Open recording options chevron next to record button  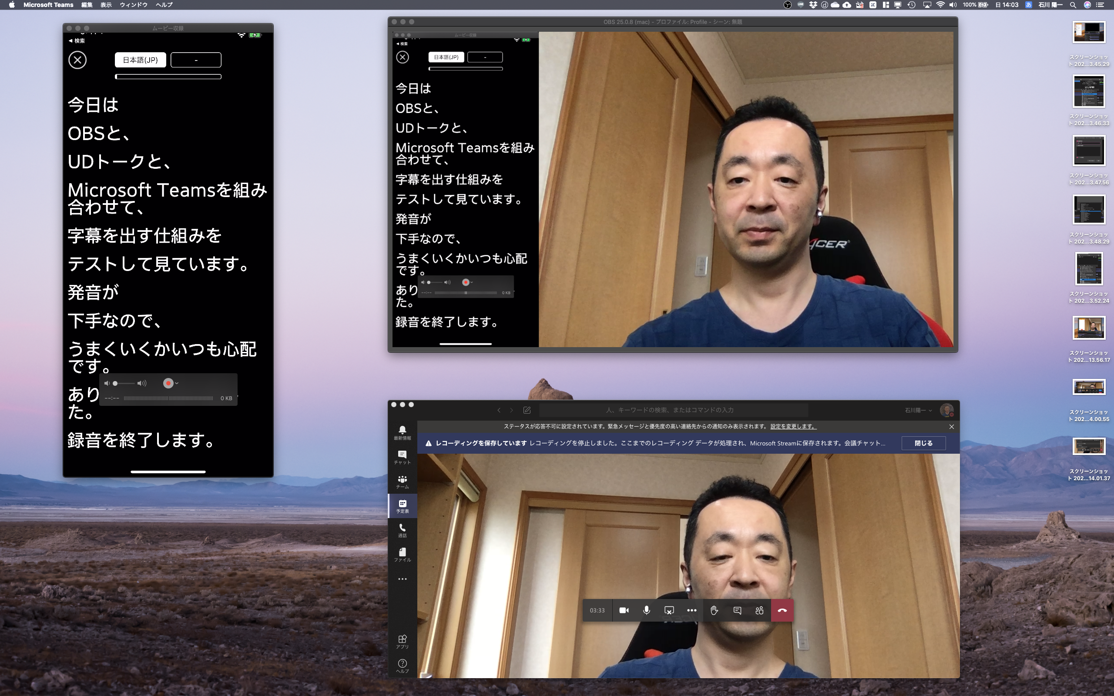coord(177,383)
